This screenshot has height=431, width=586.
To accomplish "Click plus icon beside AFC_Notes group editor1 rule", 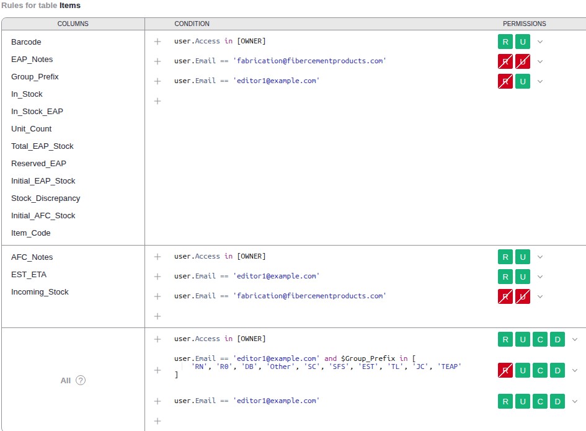I will click(158, 277).
